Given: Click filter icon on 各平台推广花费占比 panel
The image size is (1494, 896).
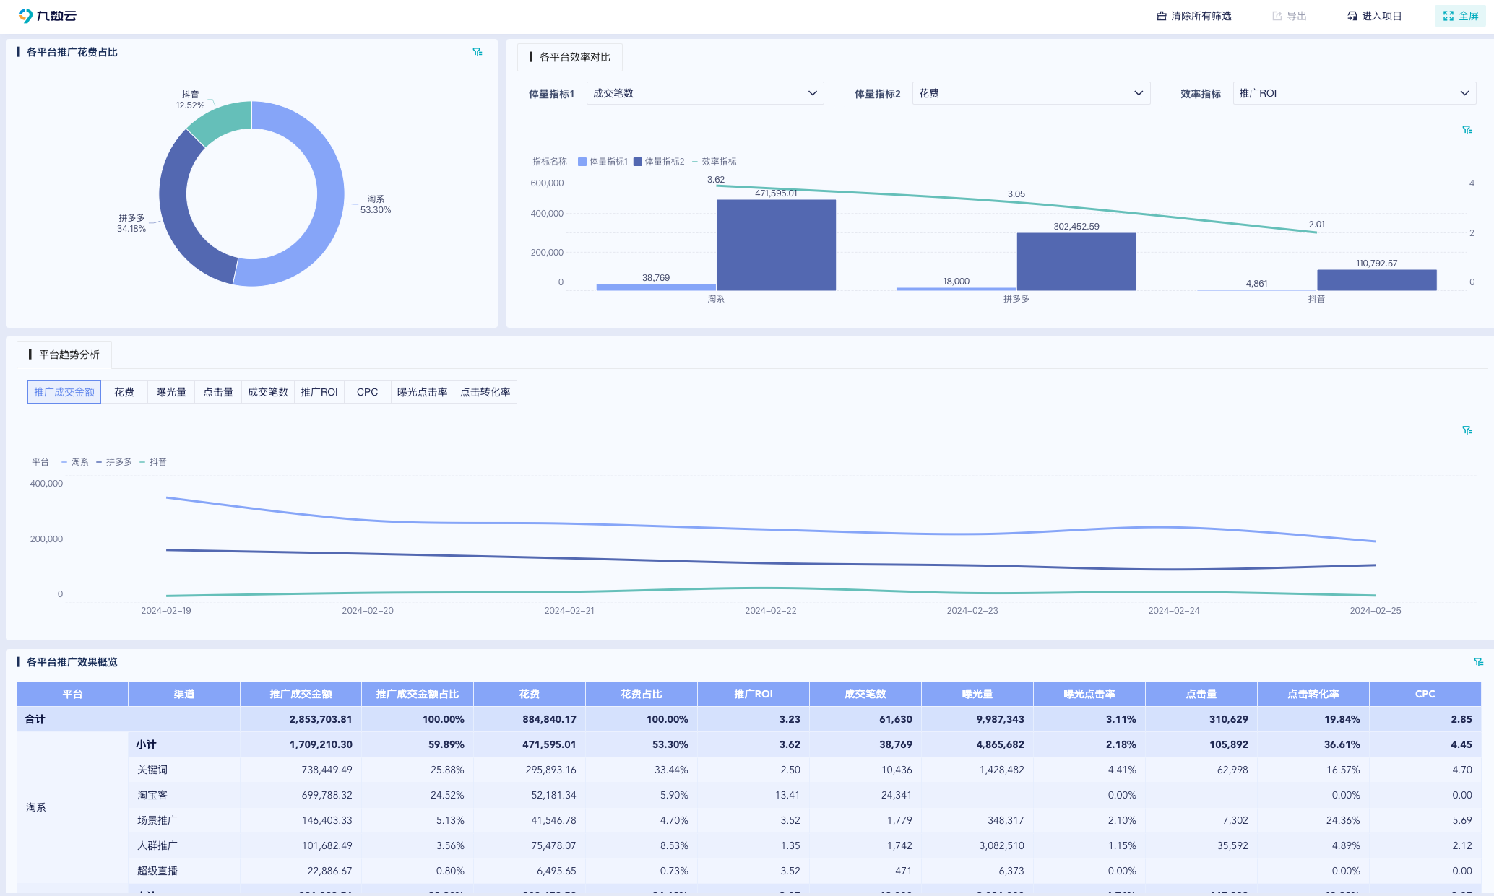Looking at the screenshot, I should click(x=478, y=52).
